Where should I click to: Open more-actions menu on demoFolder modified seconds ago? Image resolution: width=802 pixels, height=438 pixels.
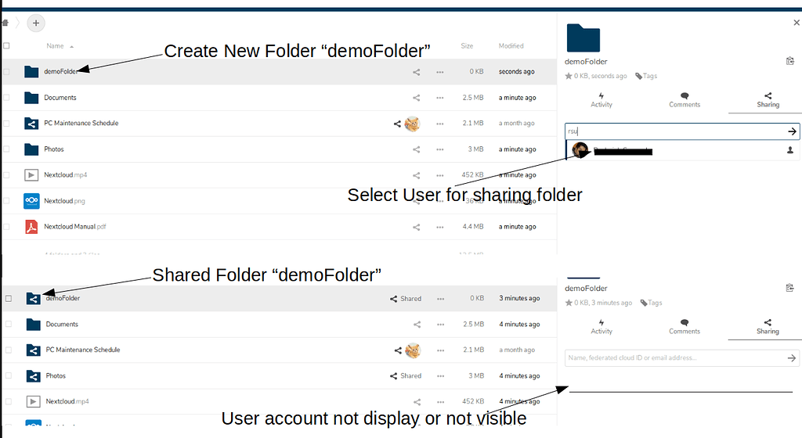point(440,72)
